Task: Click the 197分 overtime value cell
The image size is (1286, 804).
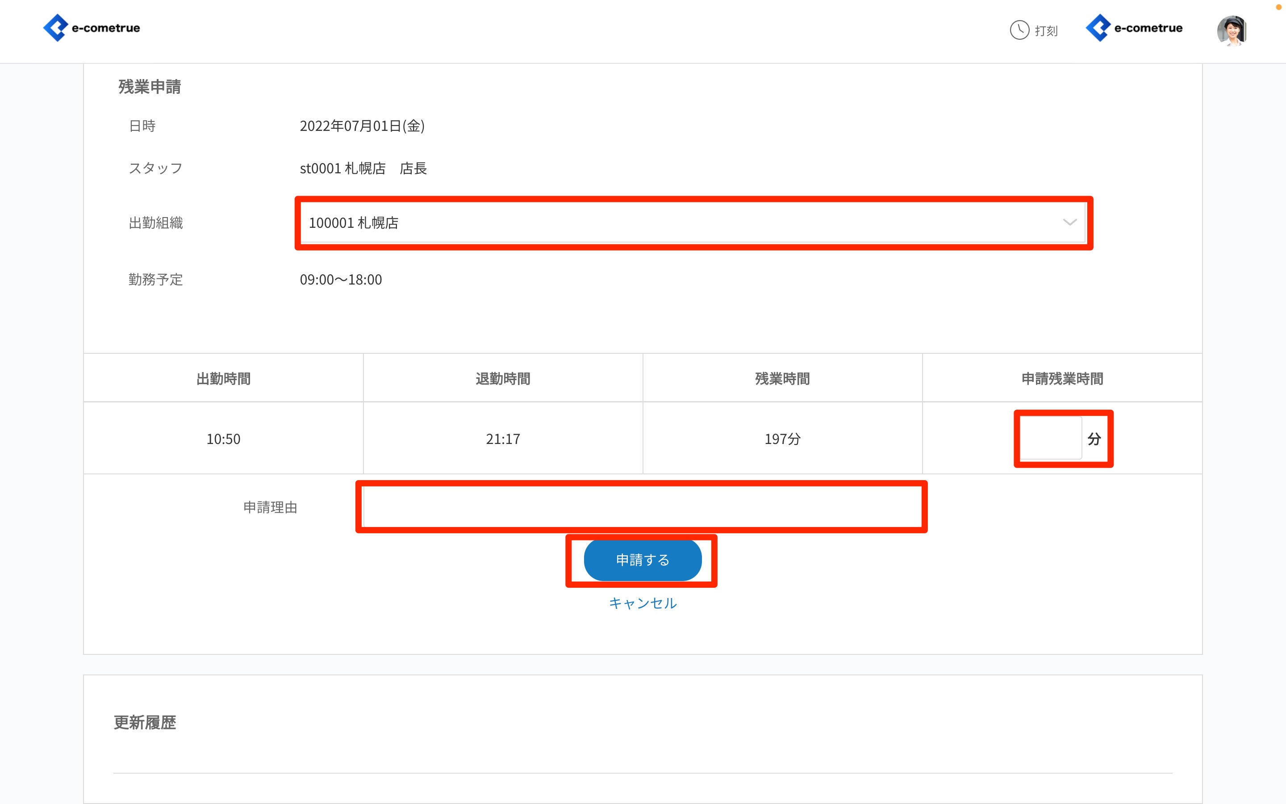Action: [782, 439]
